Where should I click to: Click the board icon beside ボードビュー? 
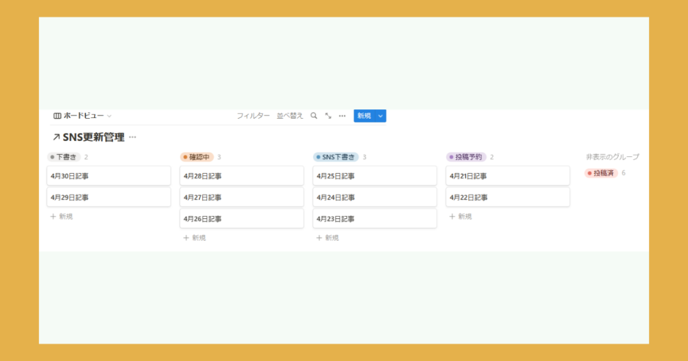pyautogui.click(x=57, y=116)
